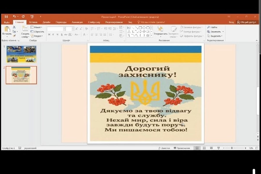Switch to Normal view in status bar
261x174 pixels.
(x=197, y=148)
